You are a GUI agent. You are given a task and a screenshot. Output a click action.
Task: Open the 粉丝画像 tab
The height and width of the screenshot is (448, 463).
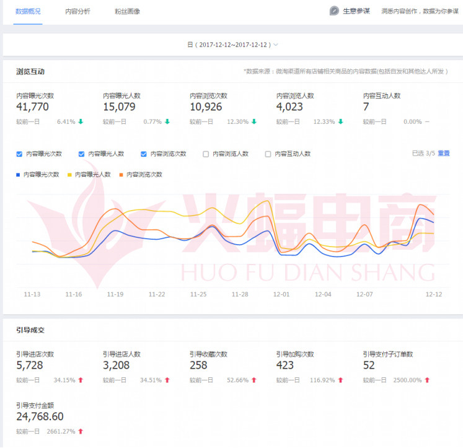(x=127, y=11)
